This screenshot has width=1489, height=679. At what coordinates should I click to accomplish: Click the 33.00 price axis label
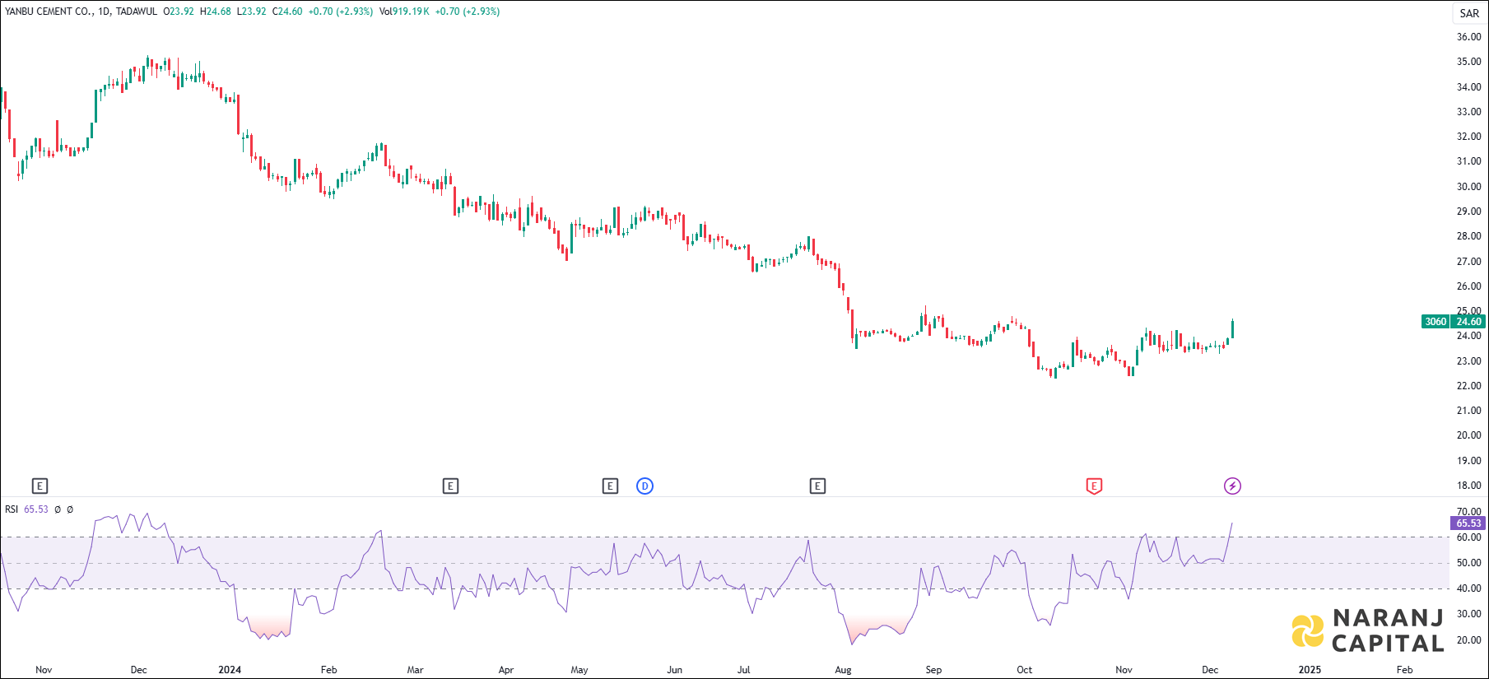(1468, 112)
